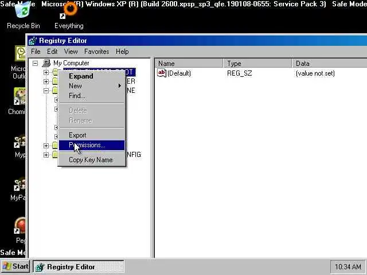Choose Expand from the context menu
This screenshot has height=275, width=367.
coord(92,76)
